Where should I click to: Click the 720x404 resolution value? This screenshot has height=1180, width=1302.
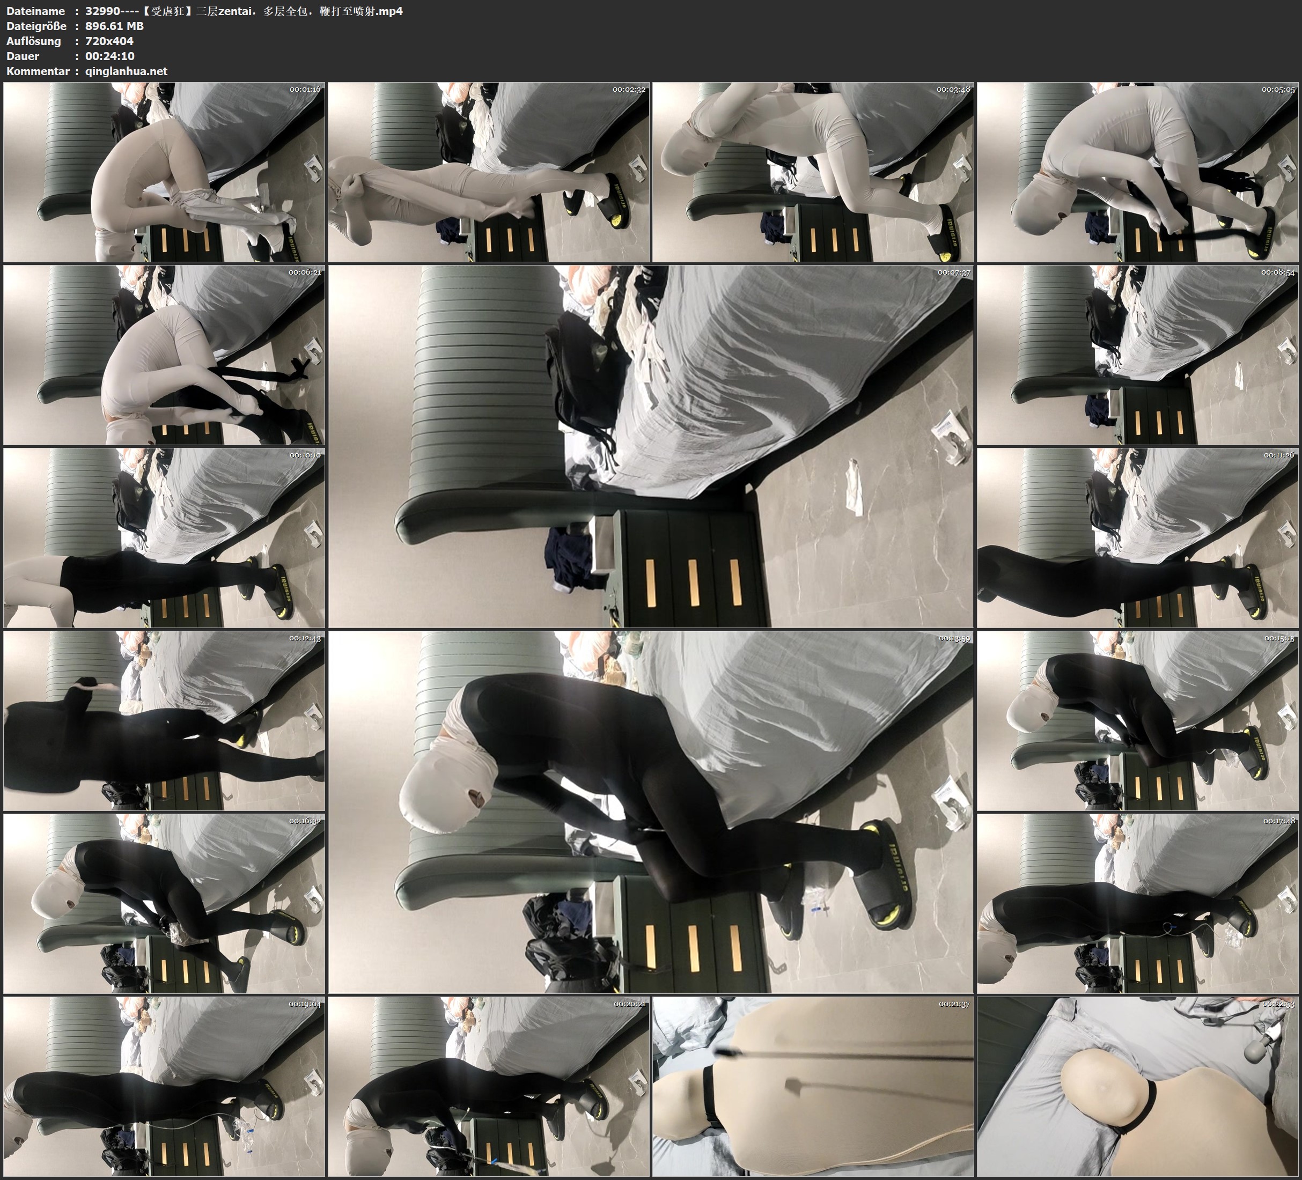tap(109, 41)
